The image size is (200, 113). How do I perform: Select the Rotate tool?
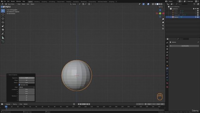coord(3,22)
